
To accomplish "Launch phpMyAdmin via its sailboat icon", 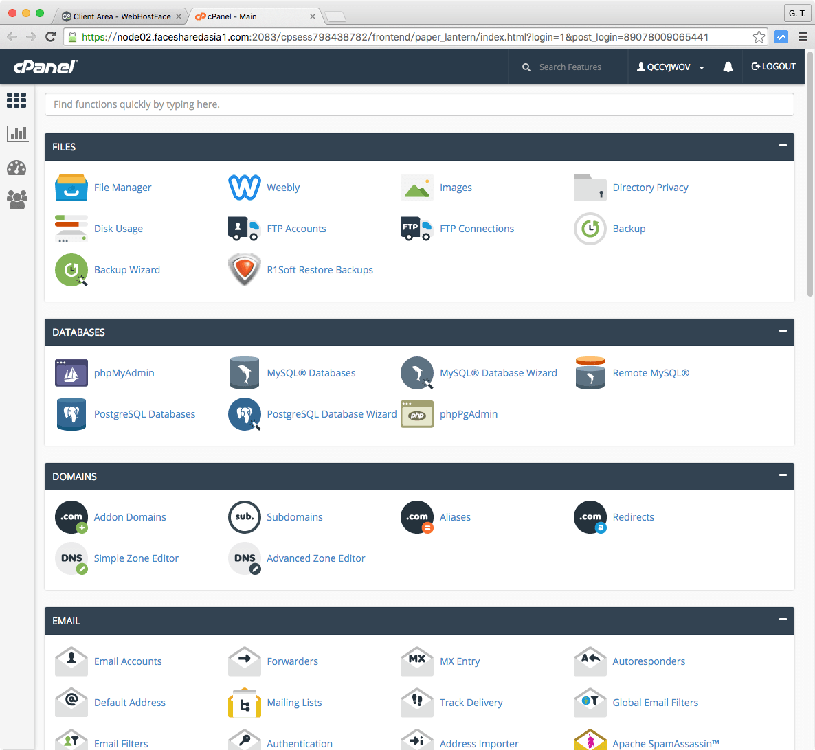I will [x=71, y=372].
